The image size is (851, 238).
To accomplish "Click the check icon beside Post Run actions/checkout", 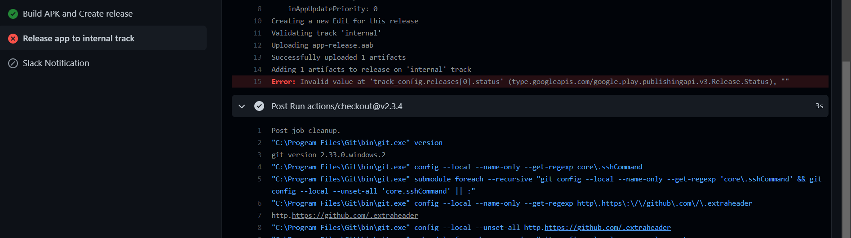I will (x=259, y=106).
